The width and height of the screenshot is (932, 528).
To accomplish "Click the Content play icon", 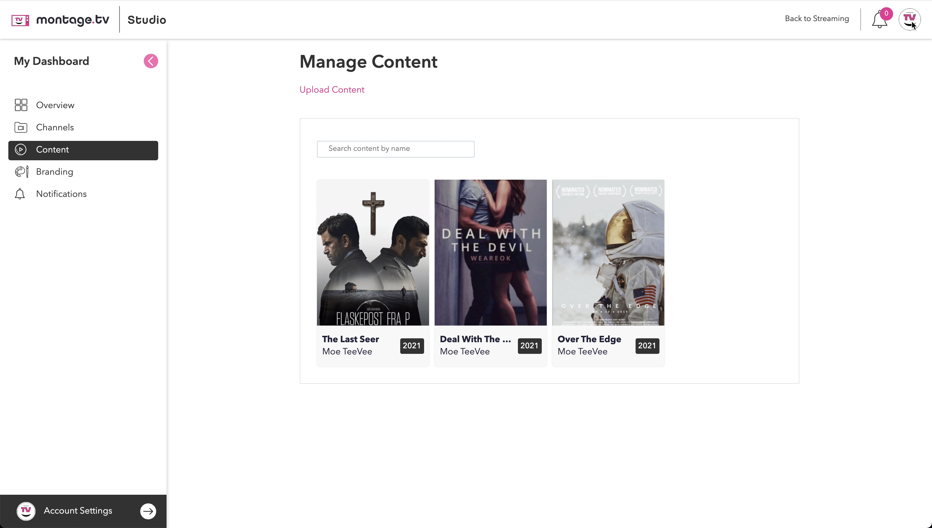I will [21, 149].
